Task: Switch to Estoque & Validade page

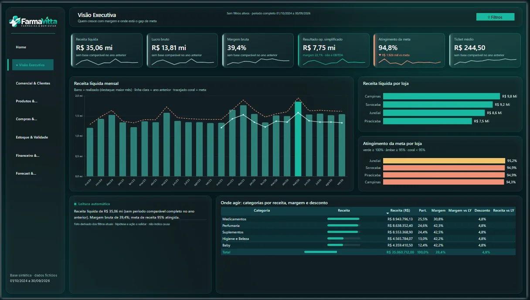Action: click(x=32, y=137)
